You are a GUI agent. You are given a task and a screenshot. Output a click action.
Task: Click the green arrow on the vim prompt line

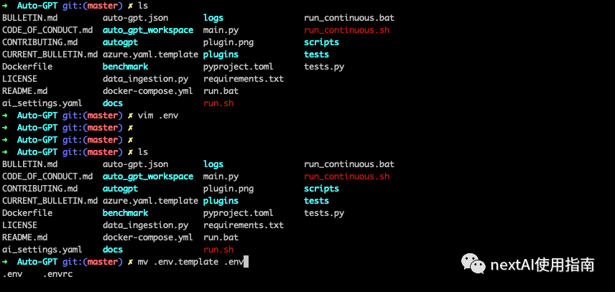click(x=6, y=116)
